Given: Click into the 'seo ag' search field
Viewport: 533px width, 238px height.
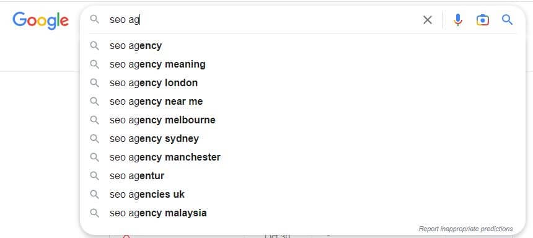Looking at the screenshot, I should click(262, 20).
